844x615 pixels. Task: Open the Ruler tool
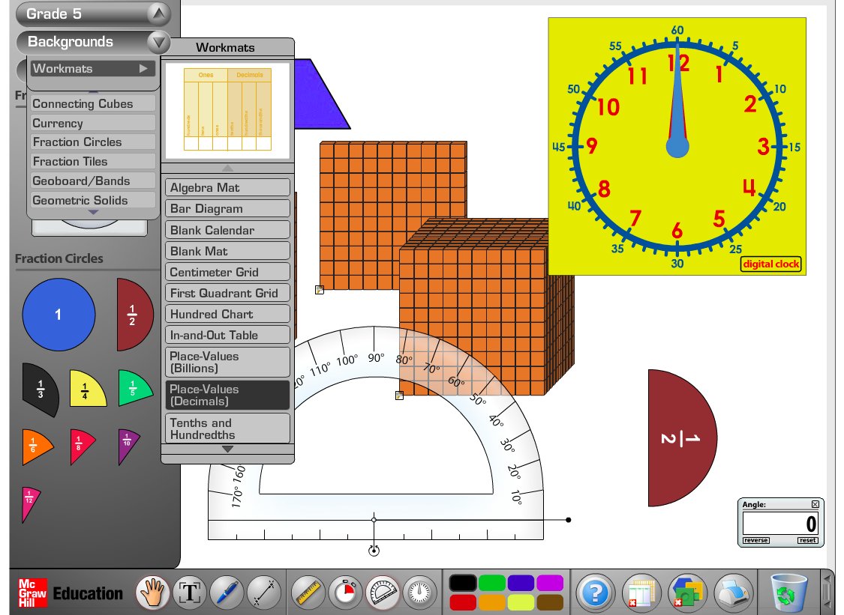coord(308,592)
